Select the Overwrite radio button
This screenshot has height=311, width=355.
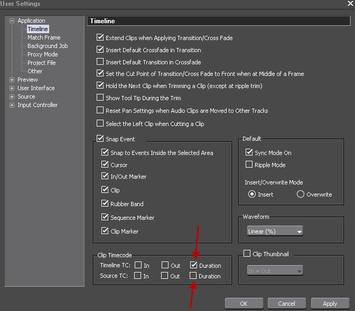click(301, 194)
